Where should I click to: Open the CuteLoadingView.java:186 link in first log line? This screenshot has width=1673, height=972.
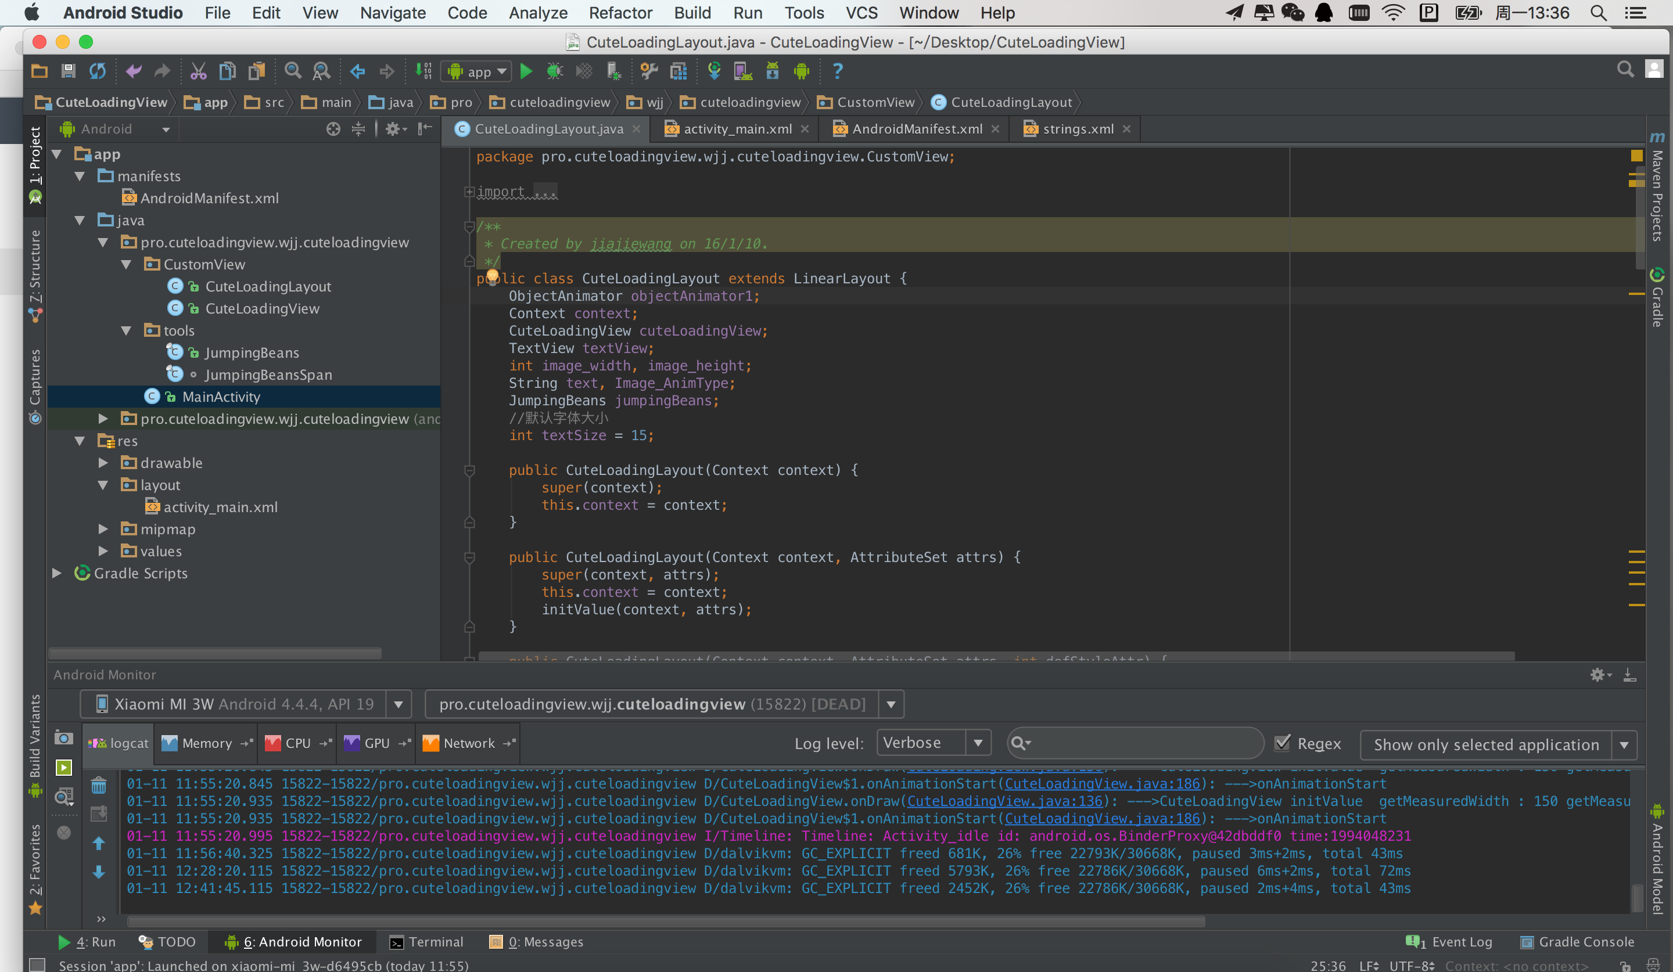[x=1102, y=783]
